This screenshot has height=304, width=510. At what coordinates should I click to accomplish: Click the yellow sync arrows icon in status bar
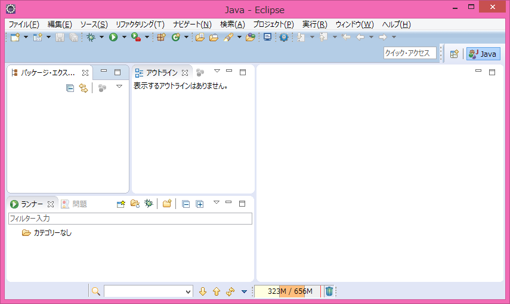point(230,291)
